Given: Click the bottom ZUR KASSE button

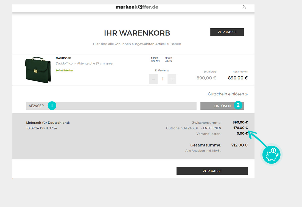Looking at the screenshot, I should pos(212,171).
